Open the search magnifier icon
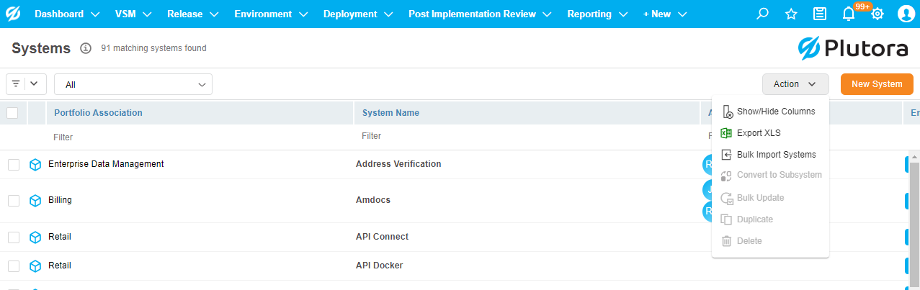This screenshot has height=290, width=920. point(763,14)
